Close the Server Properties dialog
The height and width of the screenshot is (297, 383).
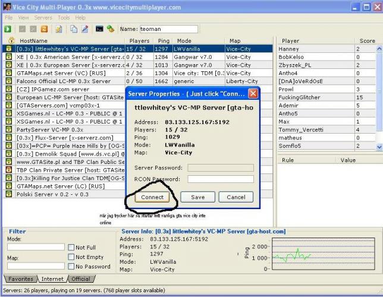pyautogui.click(x=253, y=93)
